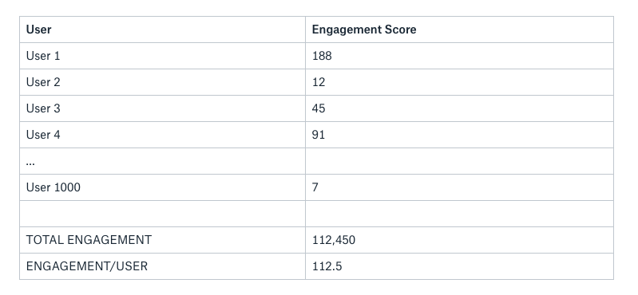Select the score cell containing 188
The image size is (638, 295).
pos(459,56)
